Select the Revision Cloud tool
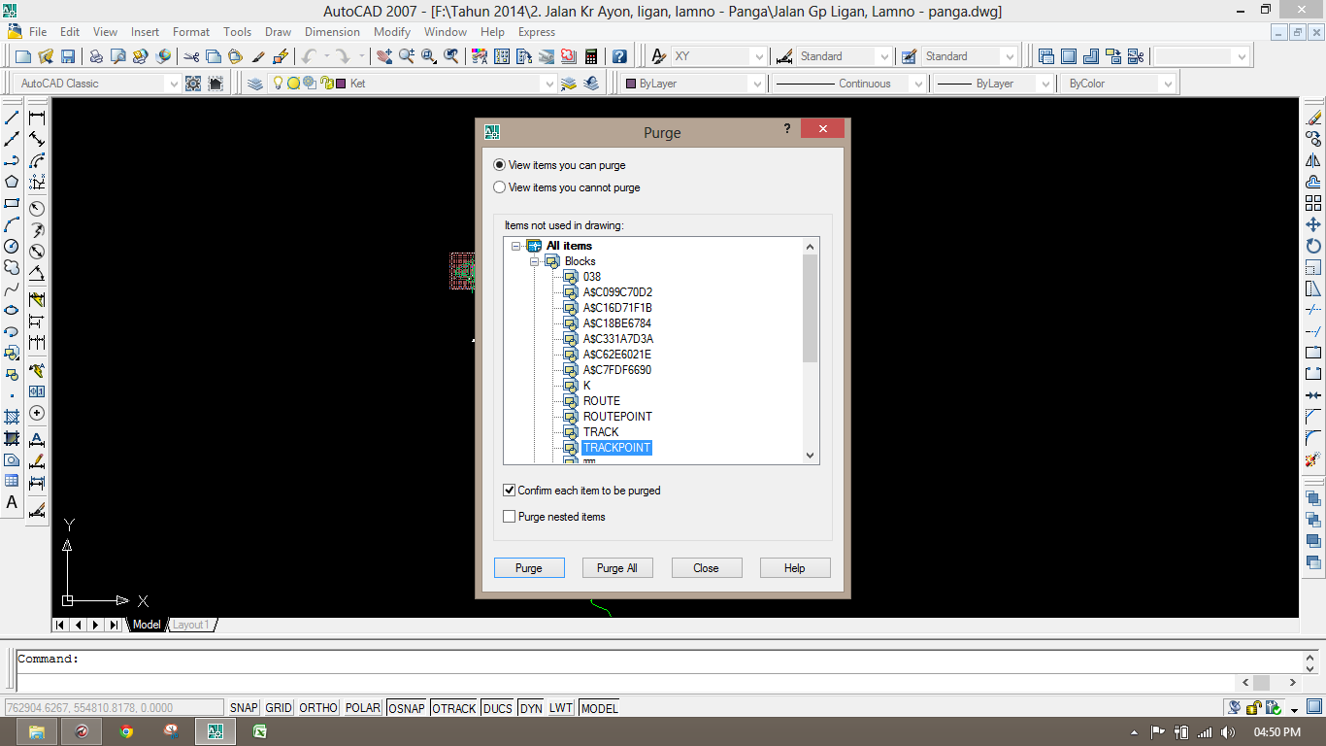 (x=12, y=267)
